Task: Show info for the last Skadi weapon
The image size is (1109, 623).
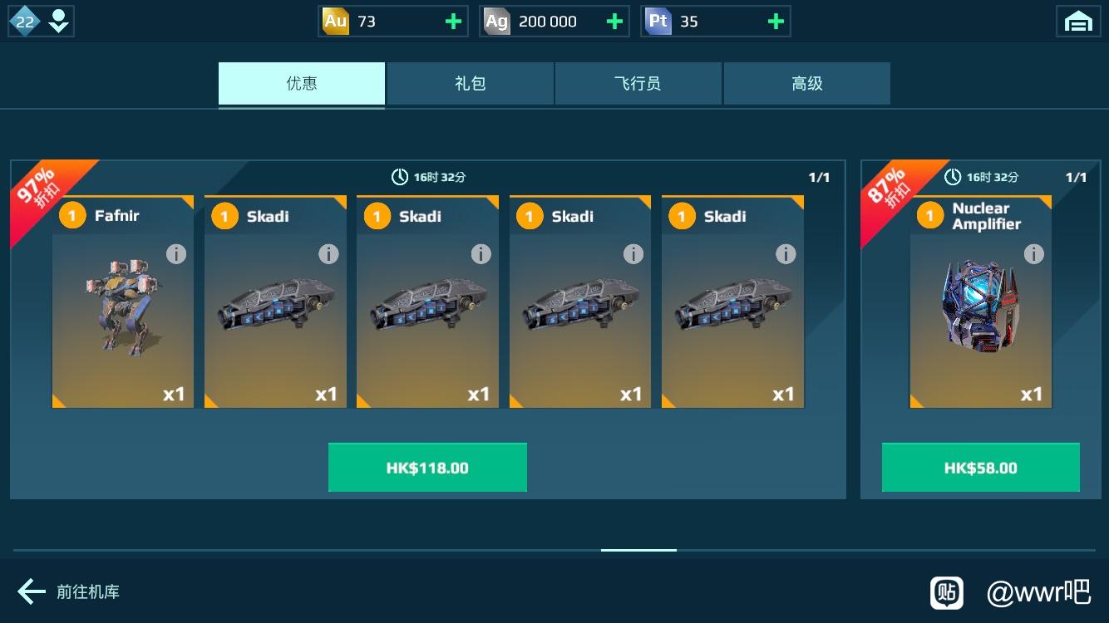Action: [x=786, y=254]
